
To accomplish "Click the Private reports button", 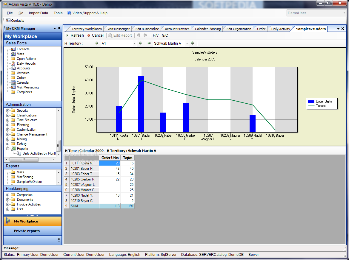I will tap(27, 231).
